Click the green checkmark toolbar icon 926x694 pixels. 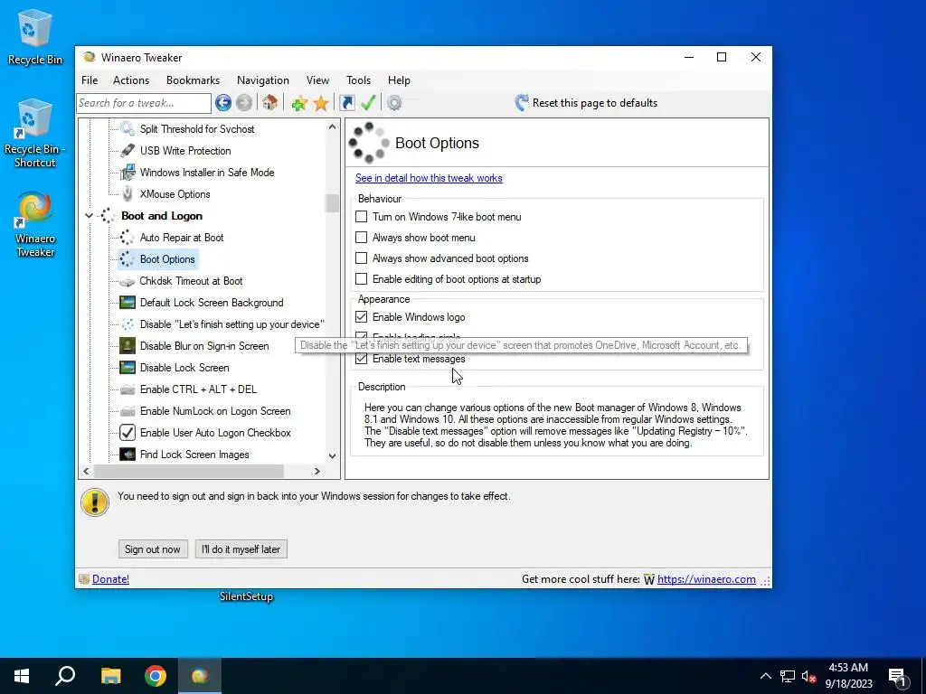(x=368, y=103)
